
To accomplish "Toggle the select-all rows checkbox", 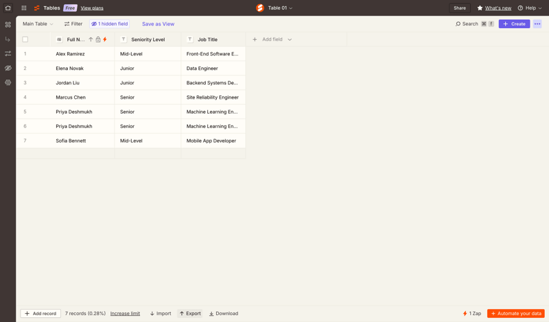I will (25, 40).
